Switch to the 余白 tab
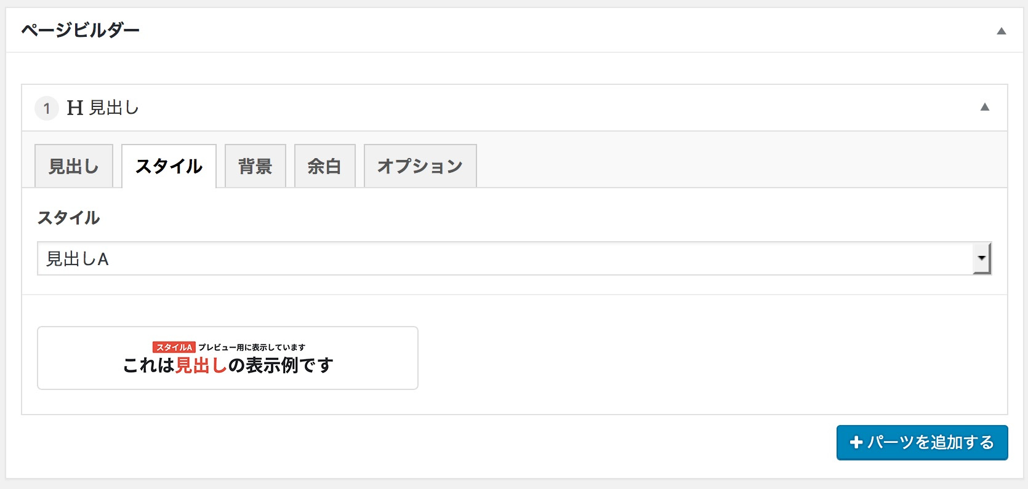Screen dimensions: 1028x489 click(325, 166)
